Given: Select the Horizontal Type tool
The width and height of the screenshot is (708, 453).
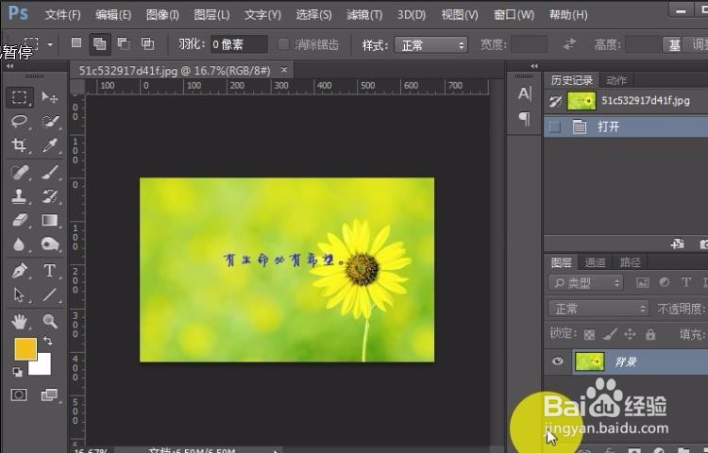Looking at the screenshot, I should click(50, 271).
